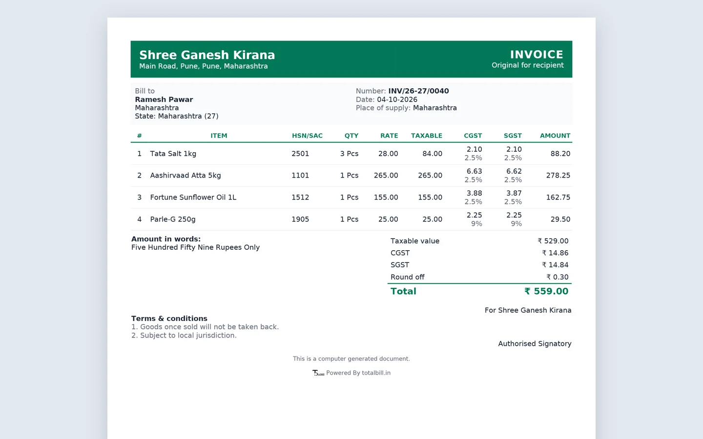The height and width of the screenshot is (439, 703).
Task: Click the SGST total ₹ 14.84
Action: [555, 265]
